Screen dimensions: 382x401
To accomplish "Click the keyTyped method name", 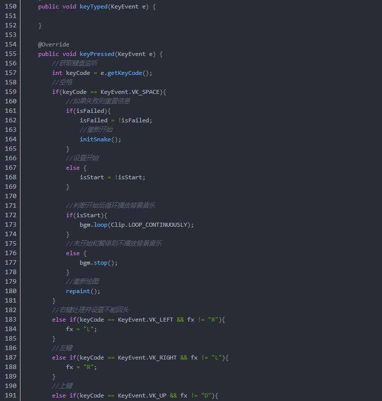I will click(93, 6).
